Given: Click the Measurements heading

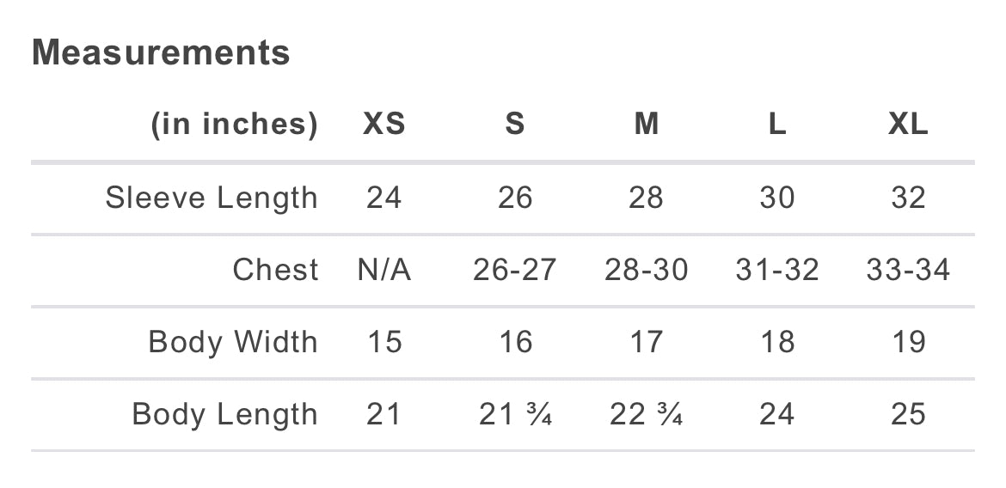Looking at the screenshot, I should pos(161,53).
